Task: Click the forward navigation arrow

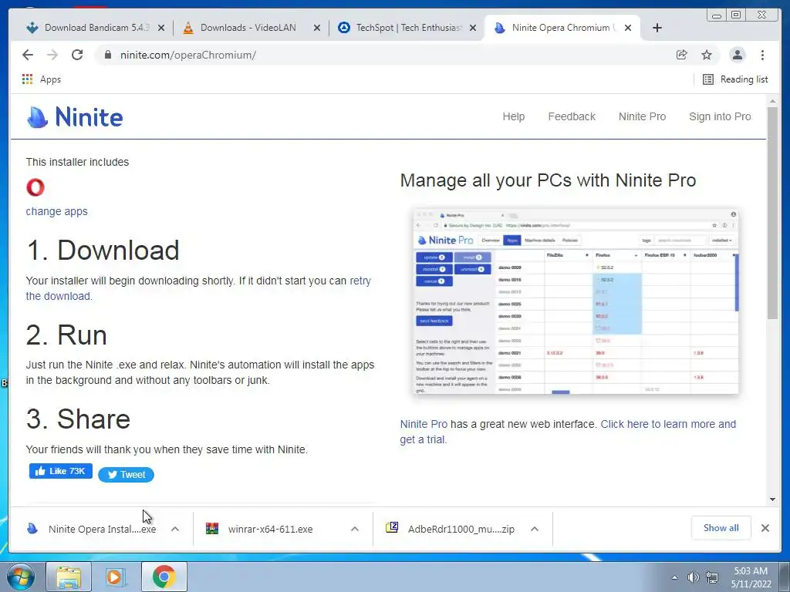Action: [52, 55]
